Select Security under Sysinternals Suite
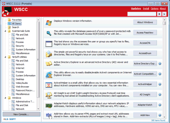Viewport: 170px width, 123px height. coord(20,46)
